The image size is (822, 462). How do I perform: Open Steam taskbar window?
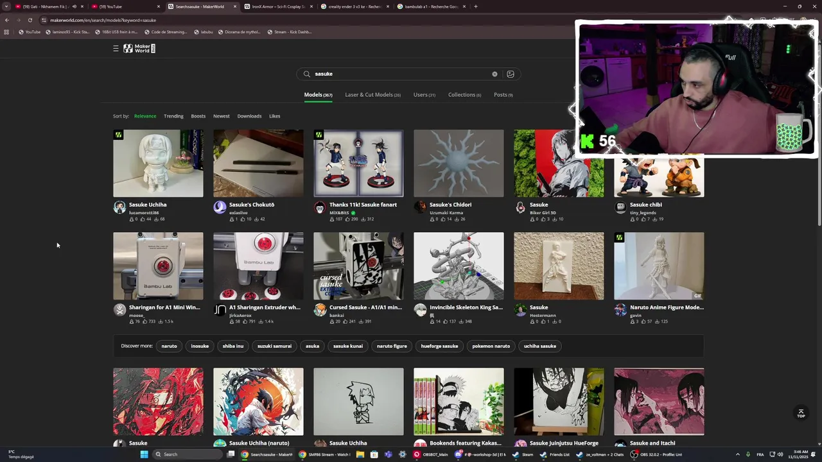pyautogui.click(x=523, y=454)
